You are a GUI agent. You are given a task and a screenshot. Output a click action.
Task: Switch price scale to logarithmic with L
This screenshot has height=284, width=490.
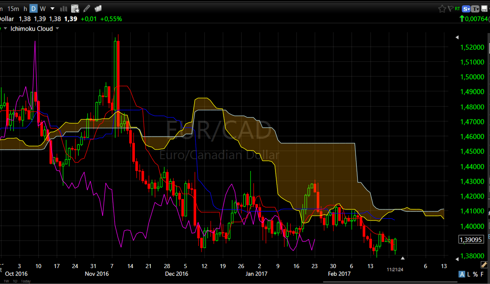(469, 274)
